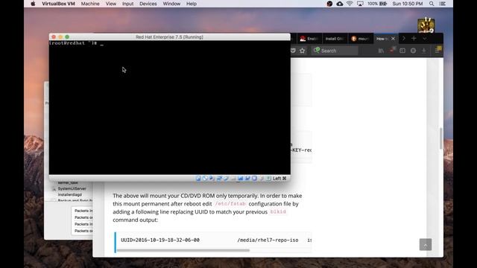Open the Devices menu
The height and width of the screenshot is (268, 477).
click(148, 4)
